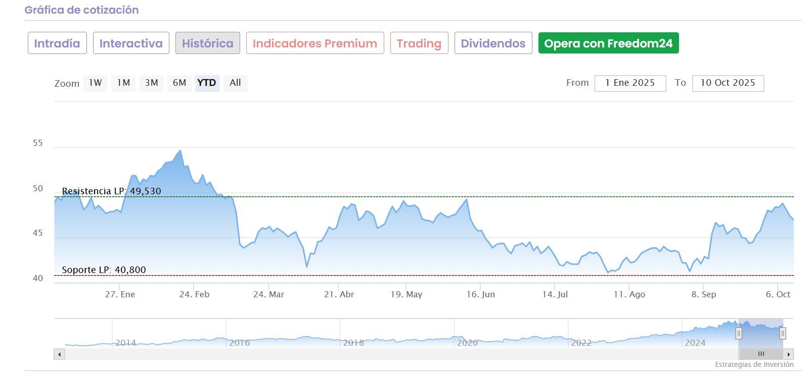The height and width of the screenshot is (377, 811).
Task: Click the navigator scrollbar thumb
Action: pyautogui.click(x=761, y=354)
